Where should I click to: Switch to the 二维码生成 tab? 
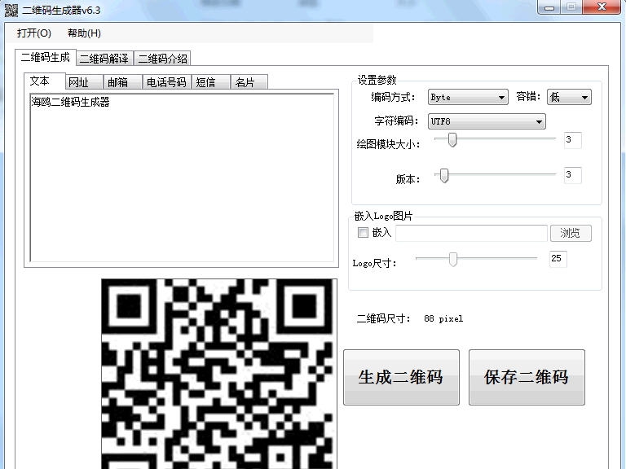coord(46,58)
